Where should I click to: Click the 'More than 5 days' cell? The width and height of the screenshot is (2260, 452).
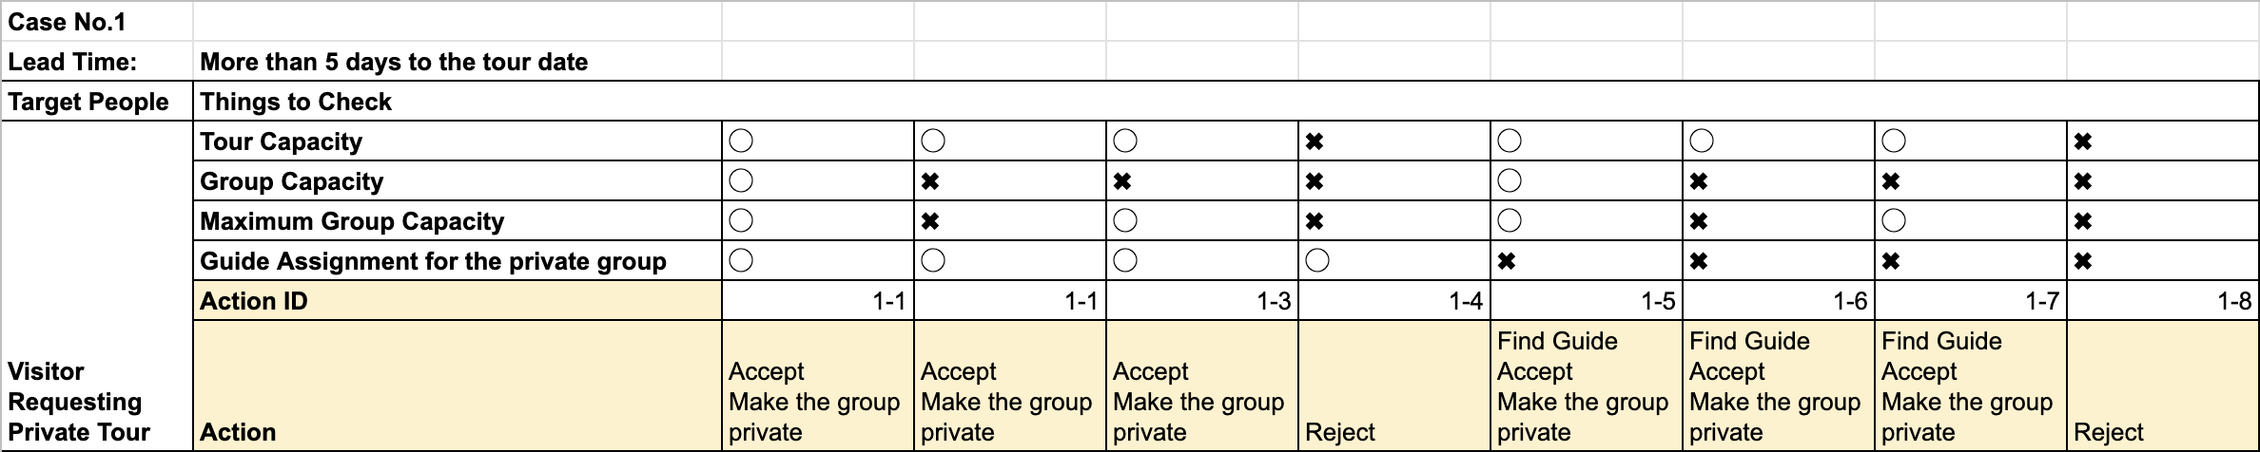click(394, 62)
